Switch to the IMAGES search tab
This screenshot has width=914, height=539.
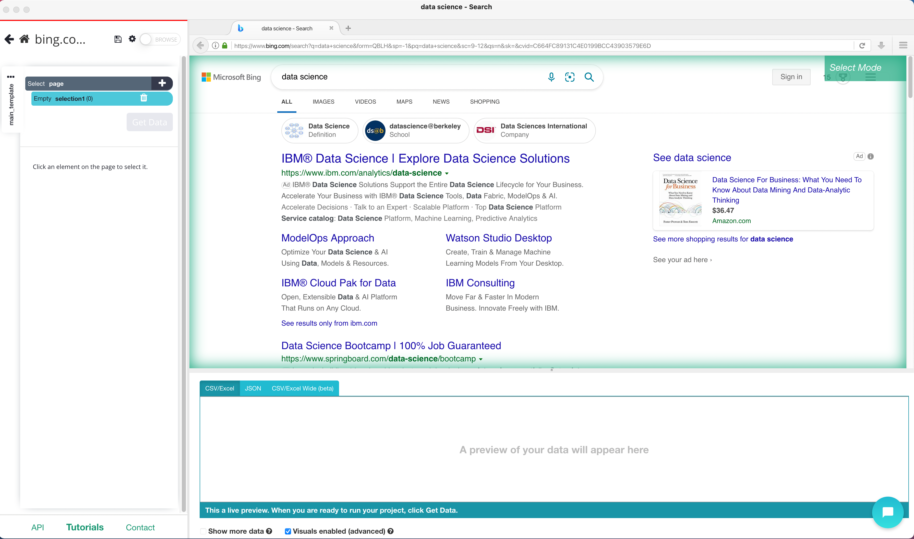[x=323, y=102]
